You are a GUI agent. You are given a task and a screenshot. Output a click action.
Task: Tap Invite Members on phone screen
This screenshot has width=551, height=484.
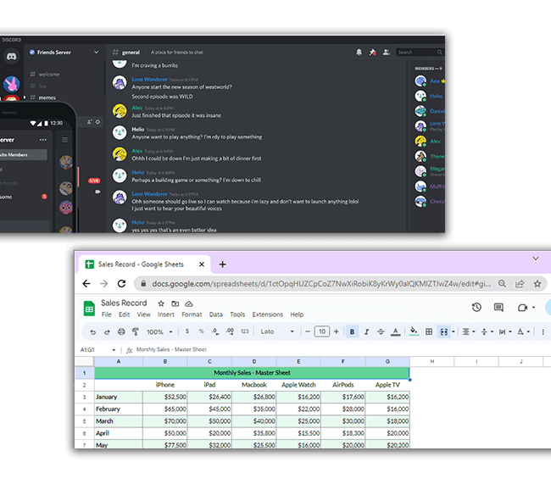[23, 154]
